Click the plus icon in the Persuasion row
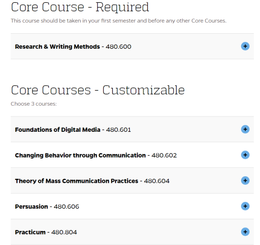Image resolution: width=260 pixels, height=245 pixels. tap(245, 206)
